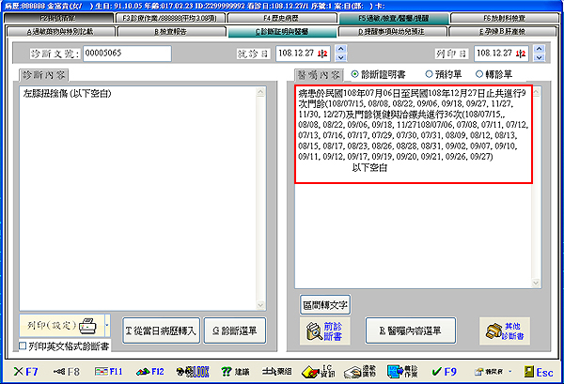
Task: Select the 轉診單 radio button
Action: point(480,74)
